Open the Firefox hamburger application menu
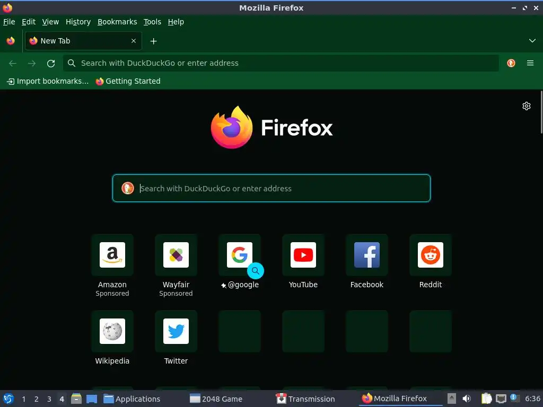Screen dimensions: 543x407 click(530, 63)
